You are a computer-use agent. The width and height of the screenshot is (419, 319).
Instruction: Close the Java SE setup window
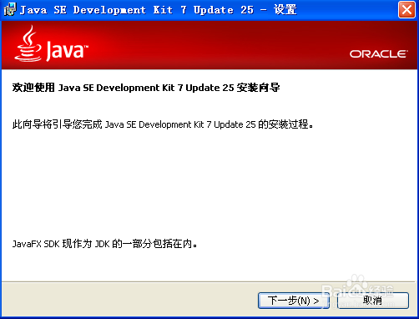tap(406, 10)
